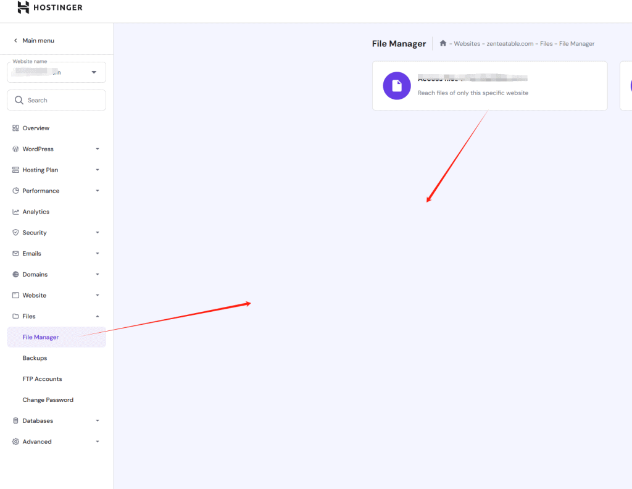Click the purple file icon on card

tap(397, 85)
